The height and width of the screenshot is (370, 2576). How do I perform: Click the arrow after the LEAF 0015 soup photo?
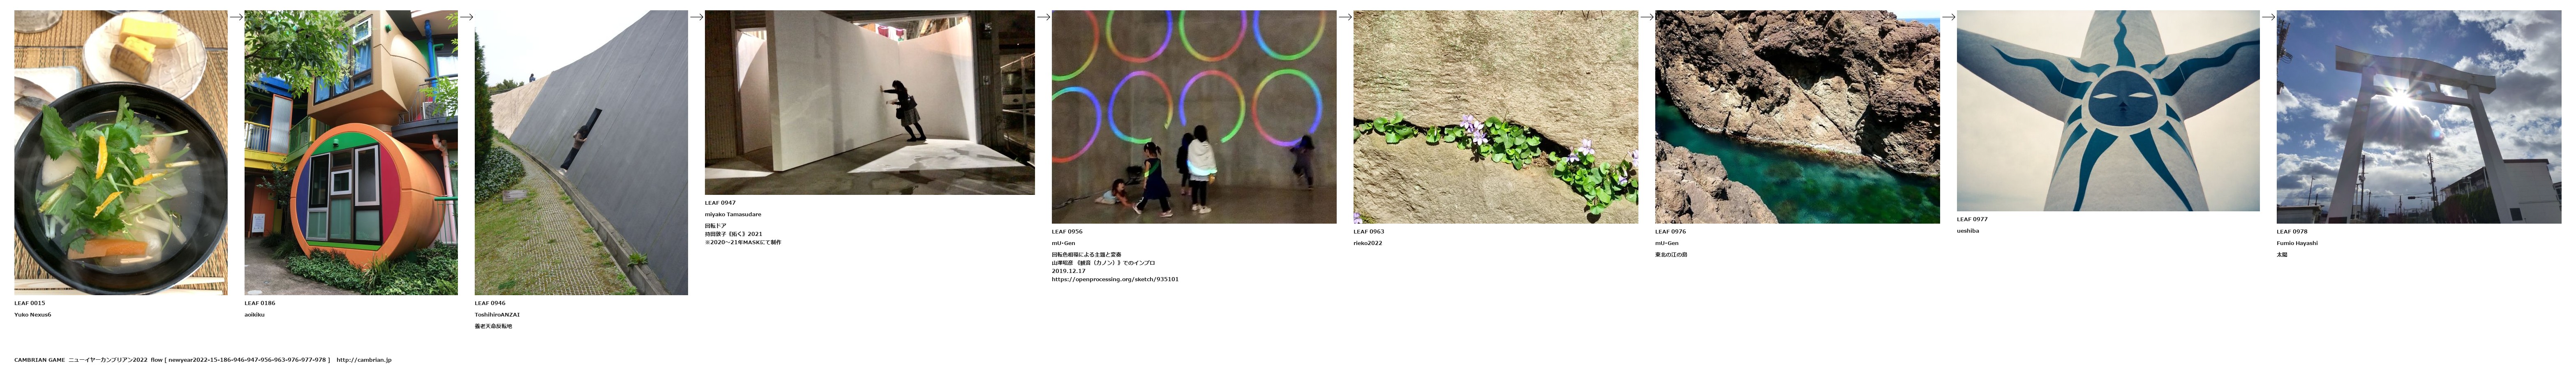tap(236, 16)
